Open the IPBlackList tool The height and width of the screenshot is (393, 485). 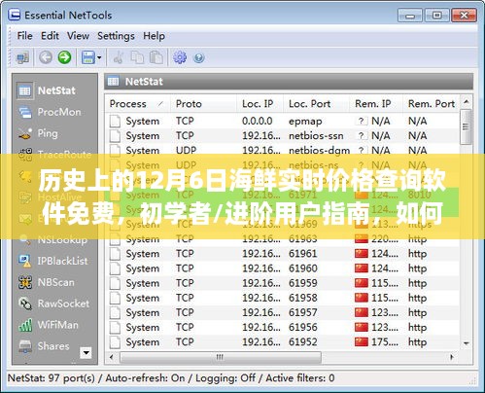click(53, 261)
